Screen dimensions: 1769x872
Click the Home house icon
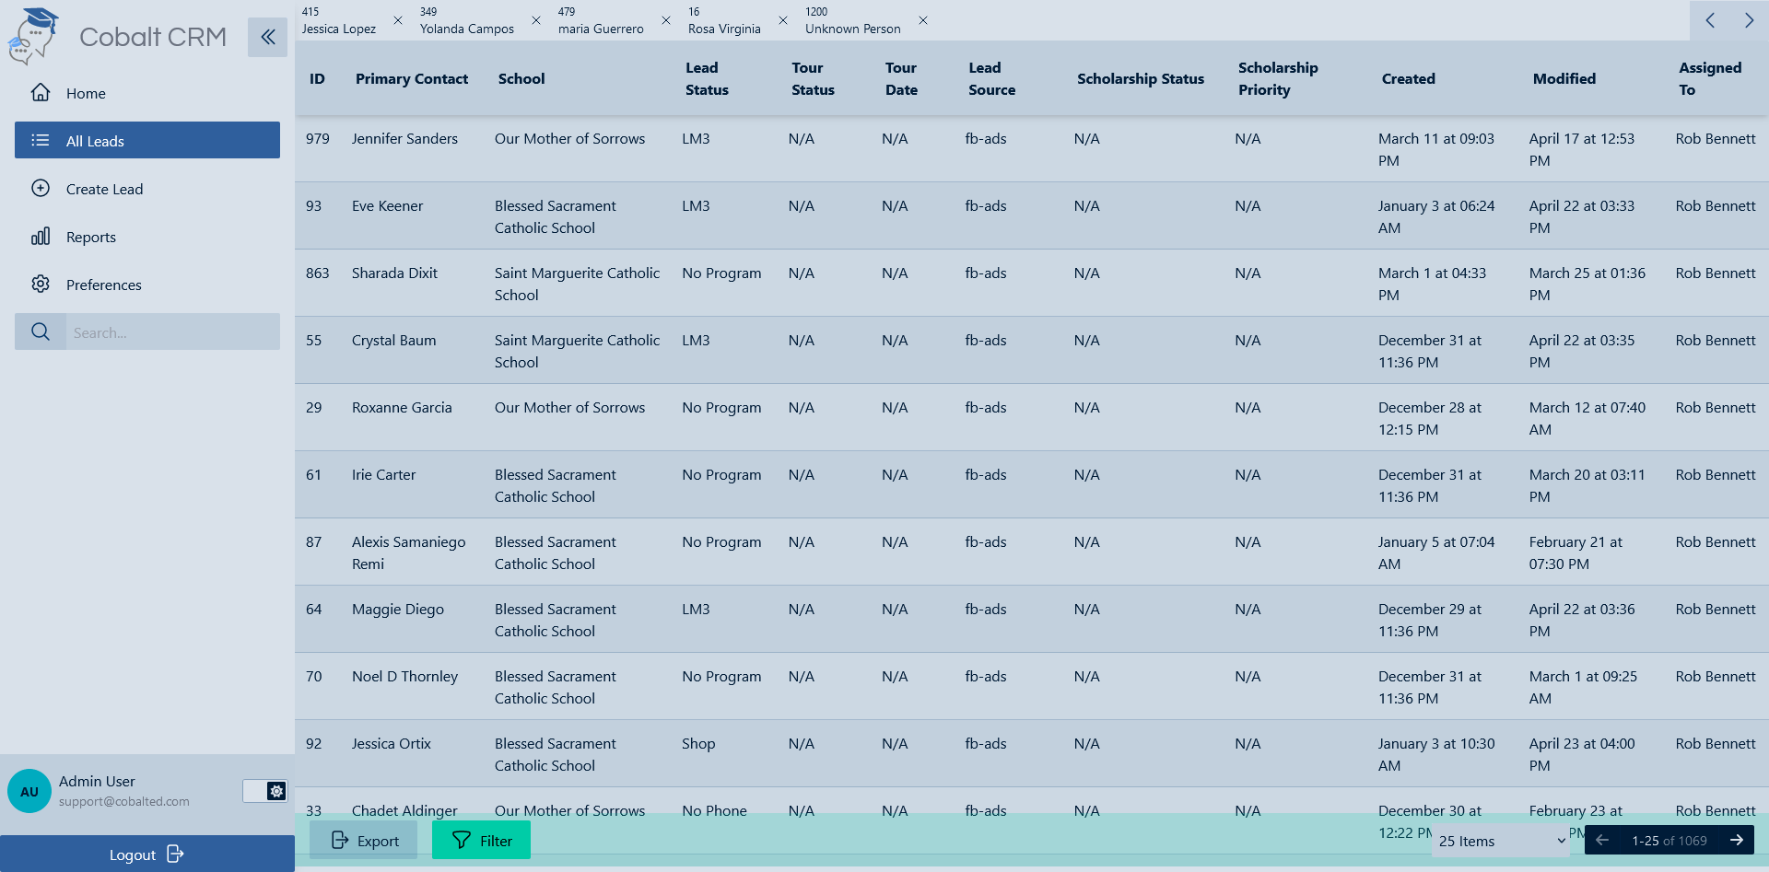pyautogui.click(x=41, y=93)
